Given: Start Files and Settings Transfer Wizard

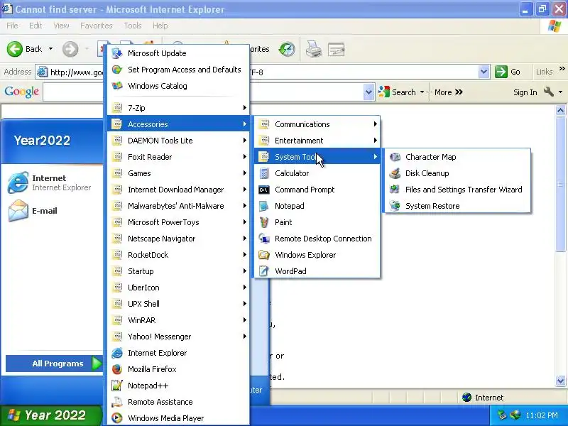Looking at the screenshot, I should pos(457,190).
